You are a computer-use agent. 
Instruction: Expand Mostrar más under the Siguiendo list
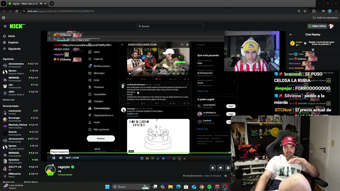9,100
